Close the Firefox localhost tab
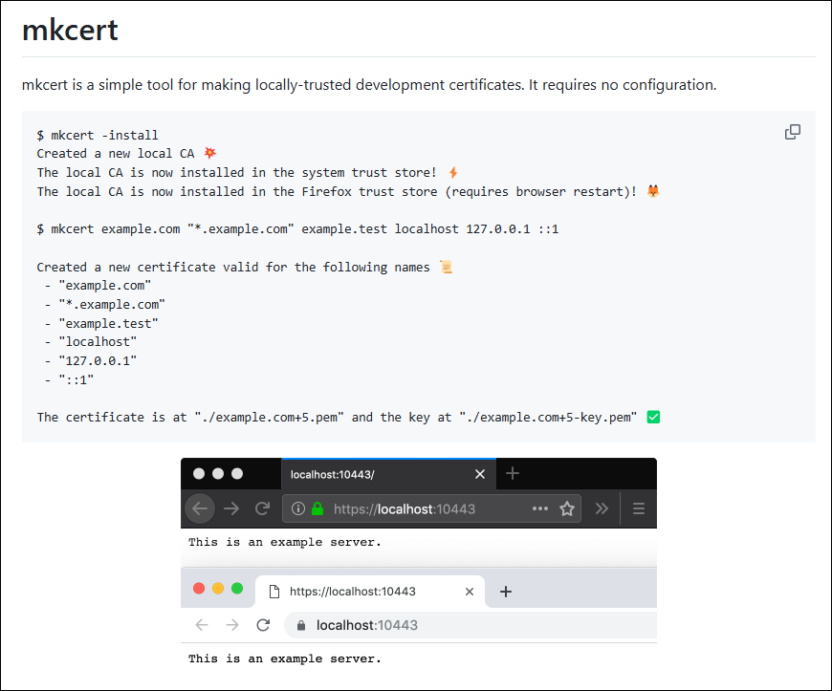This screenshot has height=691, width=832. point(480,474)
